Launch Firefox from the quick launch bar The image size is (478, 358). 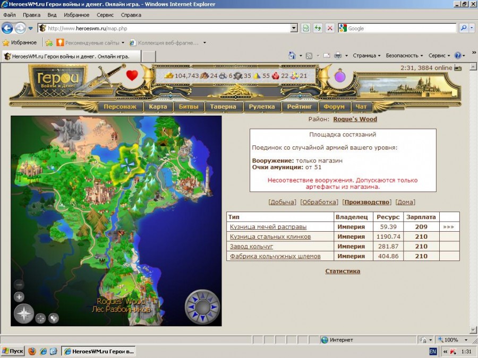point(32,351)
